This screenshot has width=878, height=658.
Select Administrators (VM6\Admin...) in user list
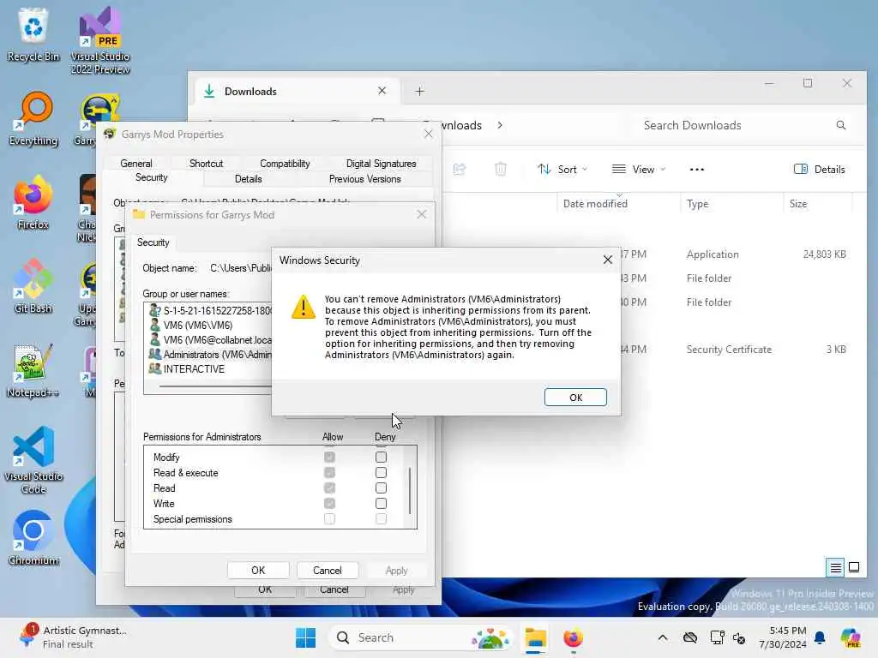209,354
